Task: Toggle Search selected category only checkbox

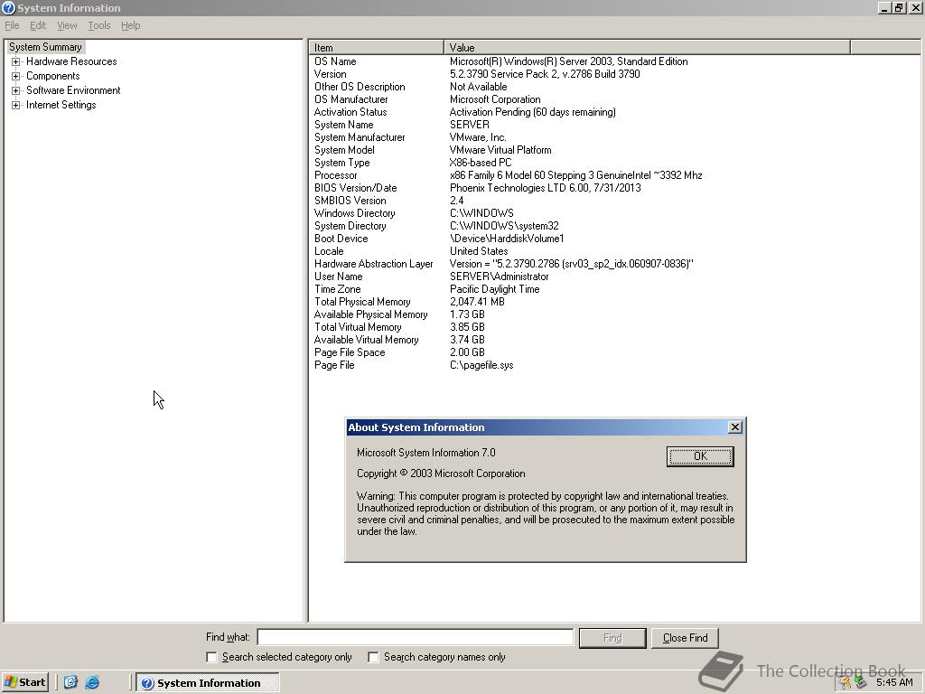Action: [x=211, y=657]
